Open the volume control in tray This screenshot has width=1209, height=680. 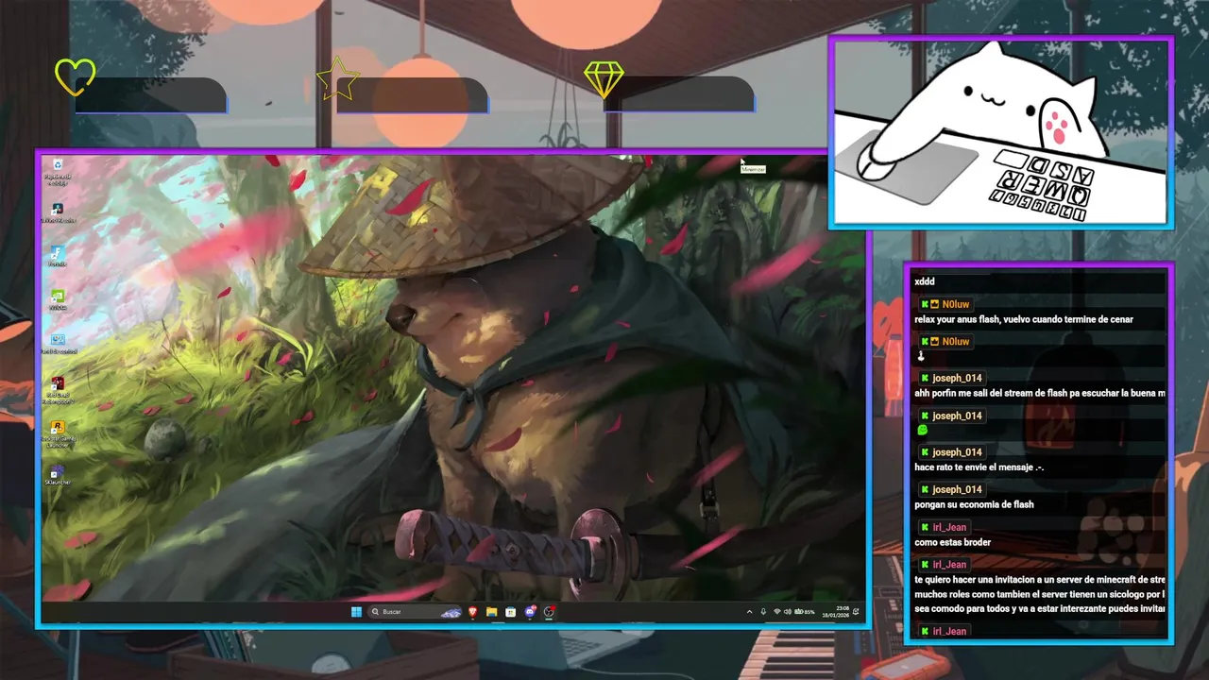787,612
